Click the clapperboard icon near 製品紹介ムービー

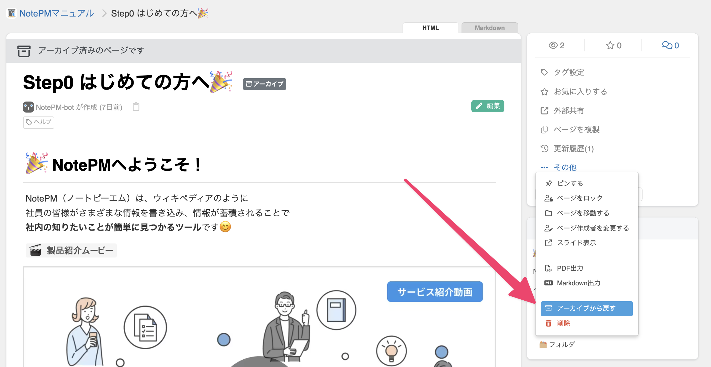tap(35, 250)
